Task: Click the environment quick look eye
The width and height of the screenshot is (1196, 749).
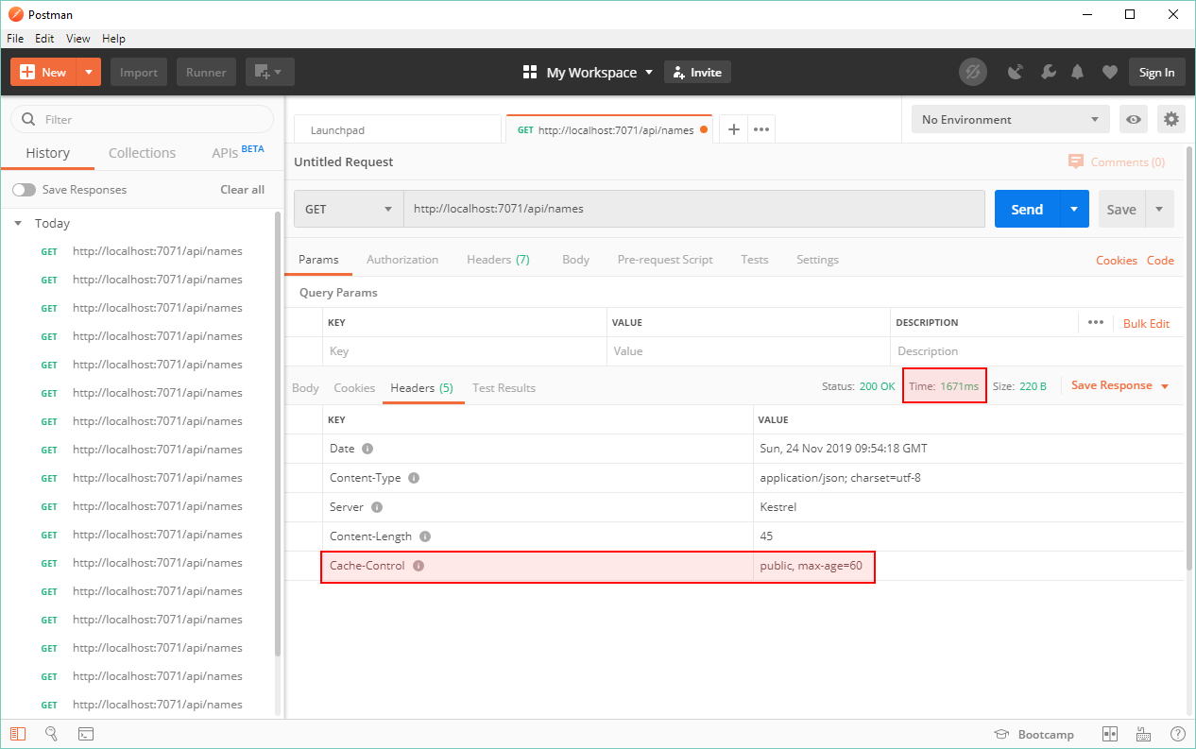Action: click(1134, 119)
